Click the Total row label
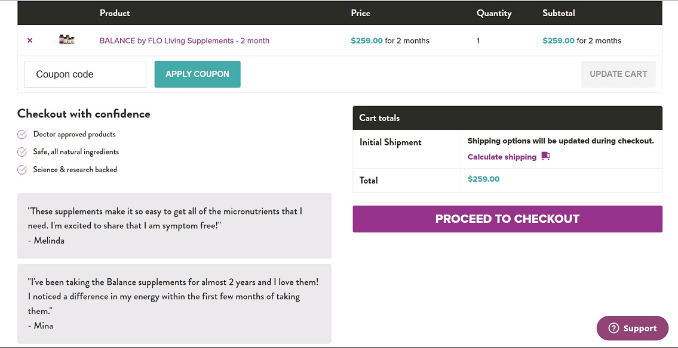The height and width of the screenshot is (348, 678). tap(369, 180)
